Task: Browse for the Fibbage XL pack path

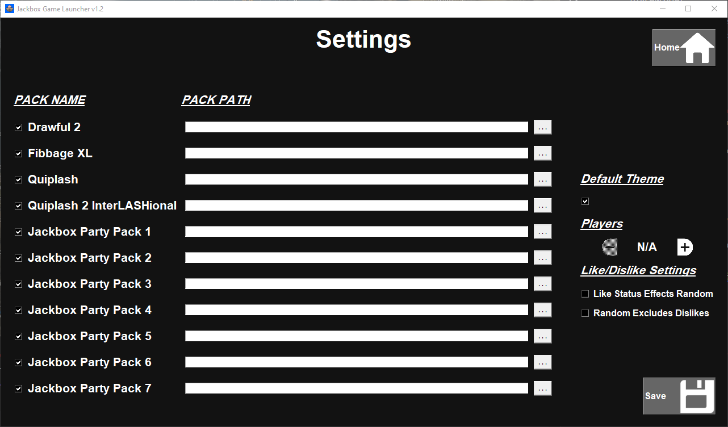Action: tap(542, 153)
